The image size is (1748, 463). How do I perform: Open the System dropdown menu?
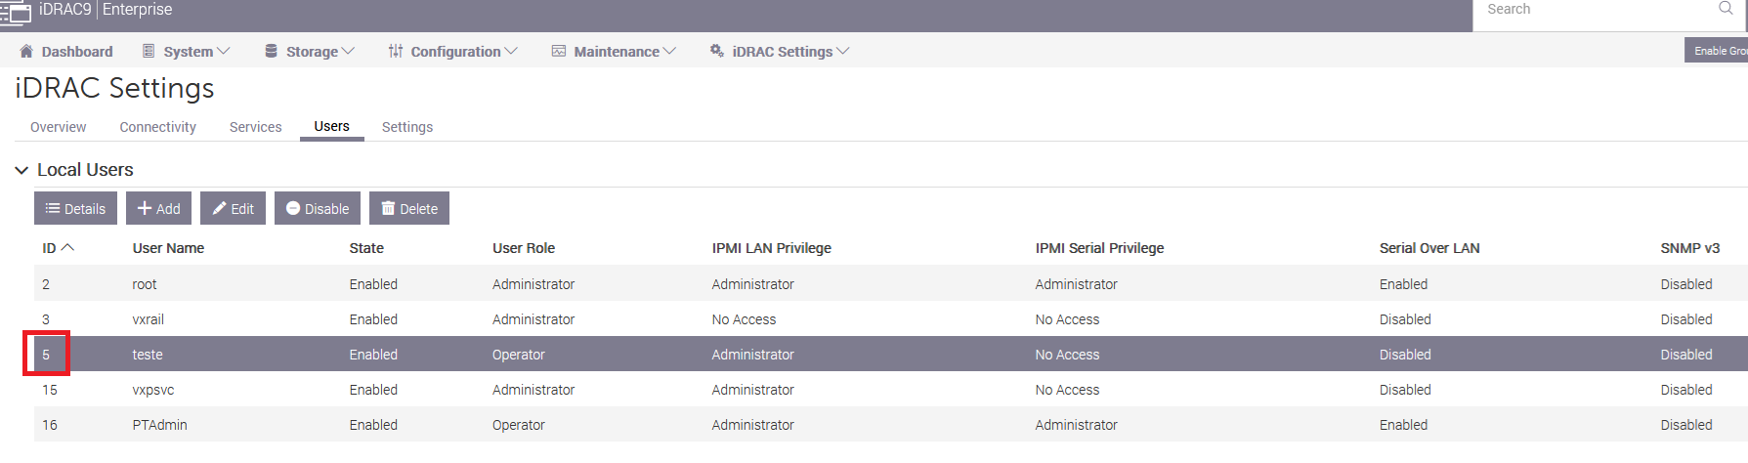pos(196,52)
